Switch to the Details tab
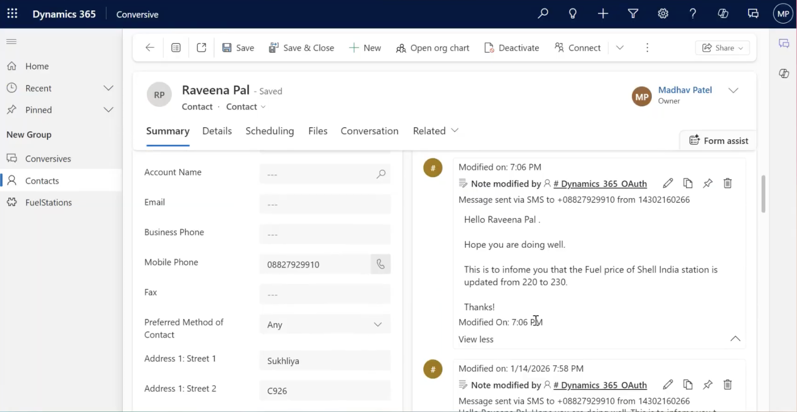Viewport: 797px width, 412px height. (217, 131)
